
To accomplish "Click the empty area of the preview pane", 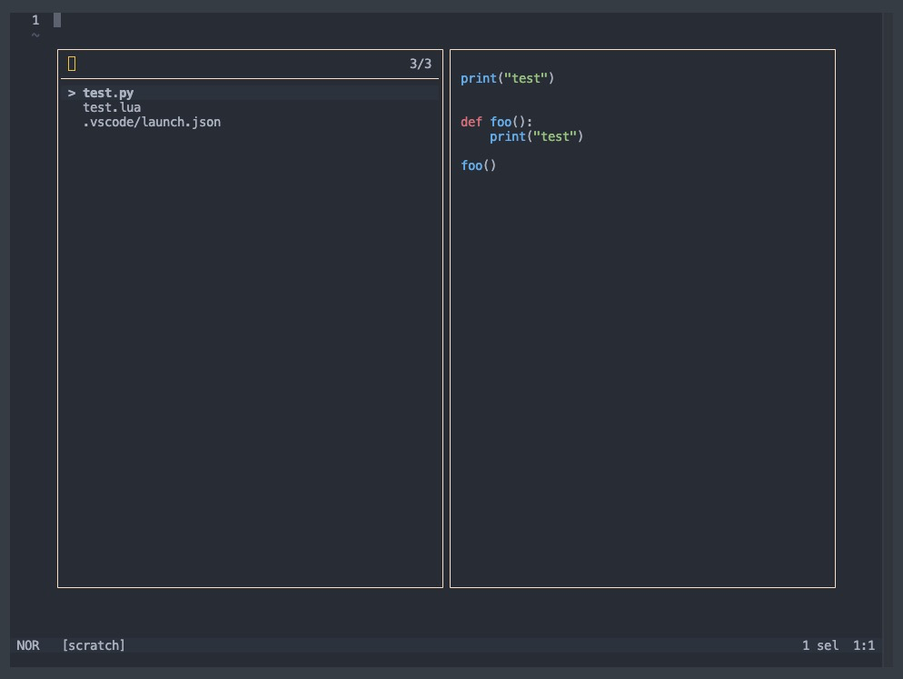I will coord(642,382).
